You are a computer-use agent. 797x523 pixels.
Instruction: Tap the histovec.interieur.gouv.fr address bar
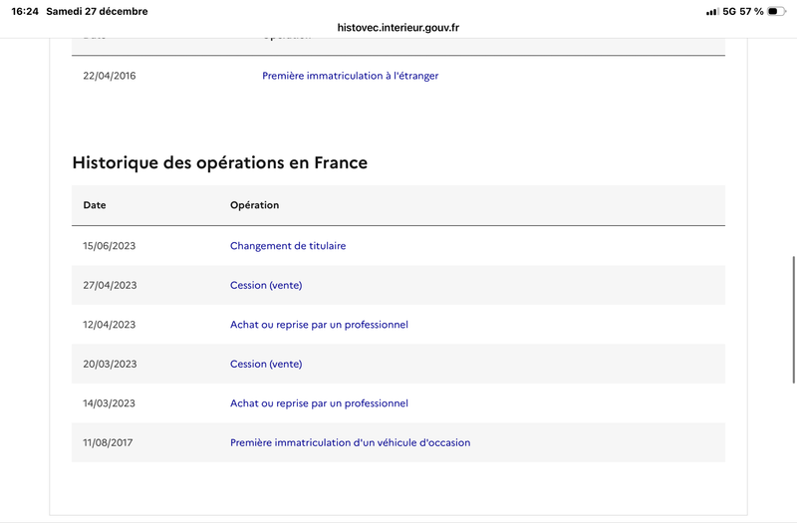pyautogui.click(x=398, y=28)
